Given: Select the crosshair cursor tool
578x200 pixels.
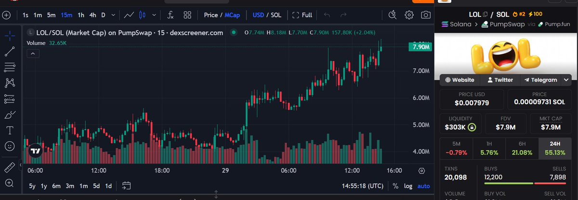Looking at the screenshot, I should pos(10,36).
